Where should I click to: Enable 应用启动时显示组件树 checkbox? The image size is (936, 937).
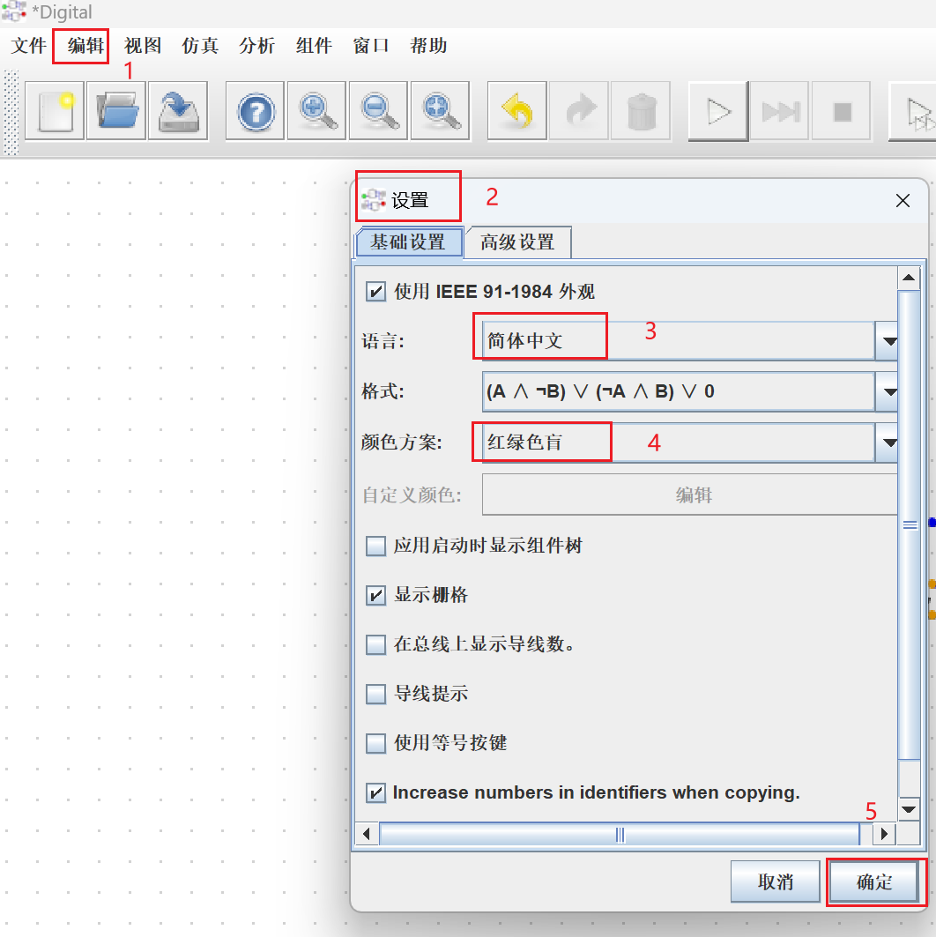click(x=375, y=546)
